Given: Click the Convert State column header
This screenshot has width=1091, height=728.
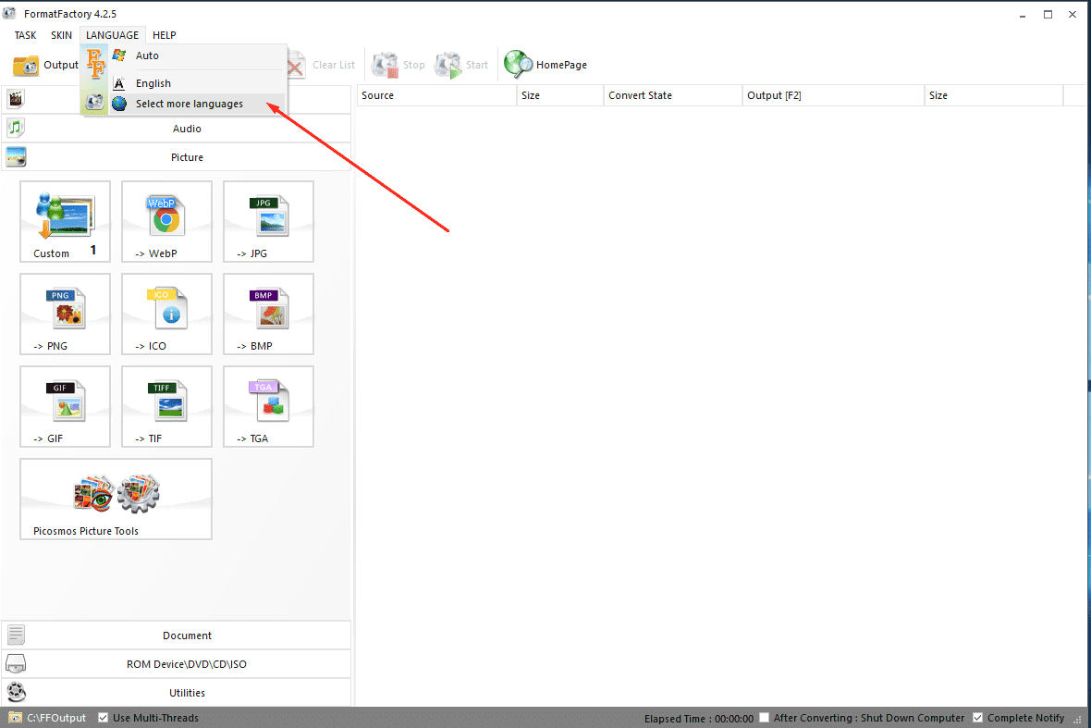Looking at the screenshot, I should pyautogui.click(x=640, y=95).
